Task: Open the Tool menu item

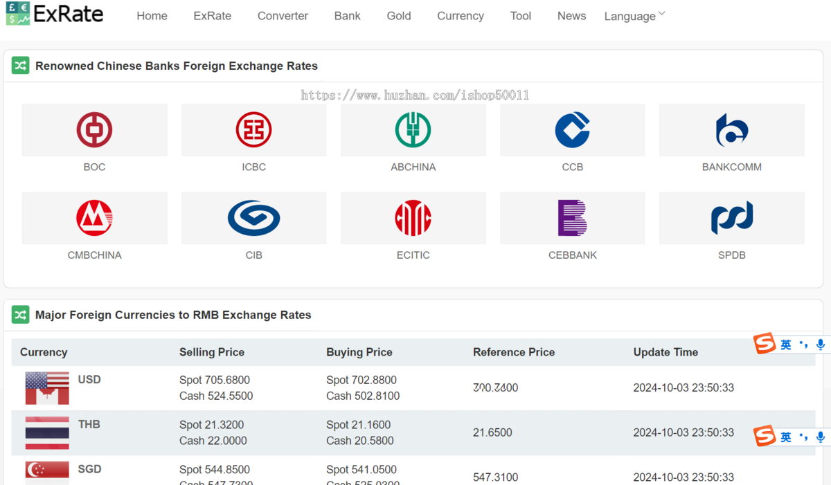Action: coord(521,16)
